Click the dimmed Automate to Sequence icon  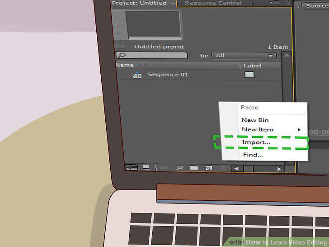164,167
